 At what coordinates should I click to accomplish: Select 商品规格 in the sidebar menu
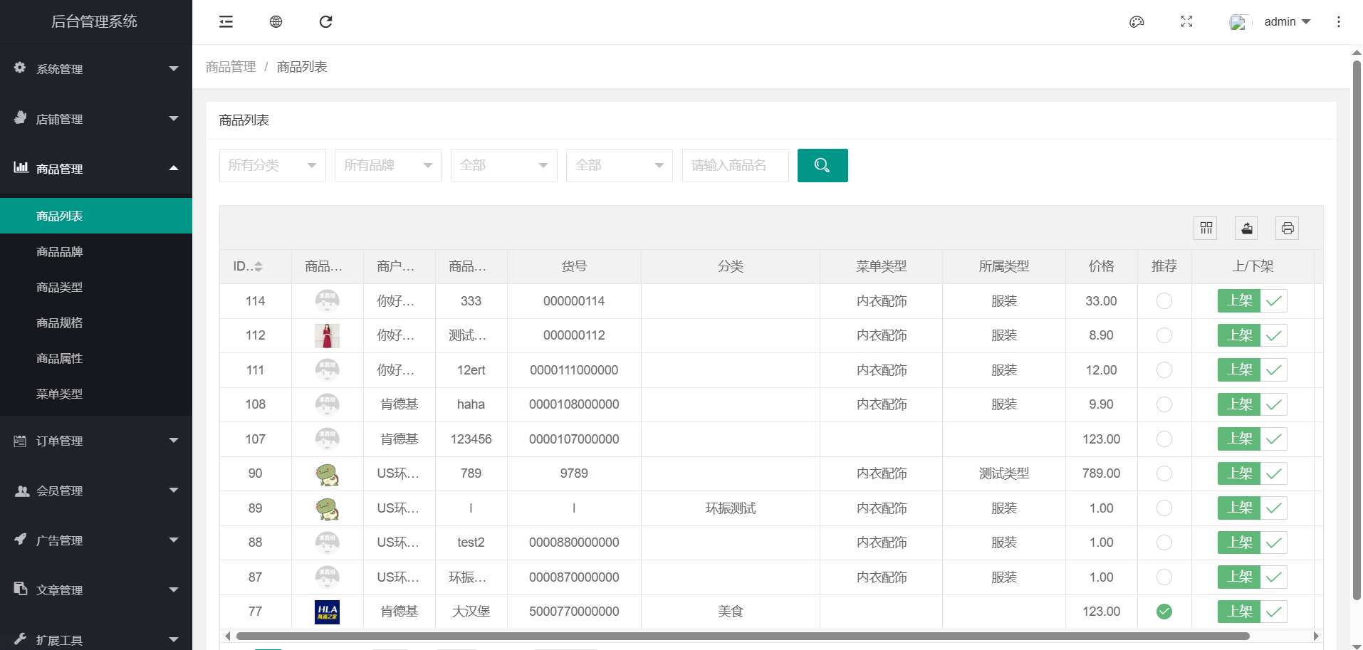[60, 323]
